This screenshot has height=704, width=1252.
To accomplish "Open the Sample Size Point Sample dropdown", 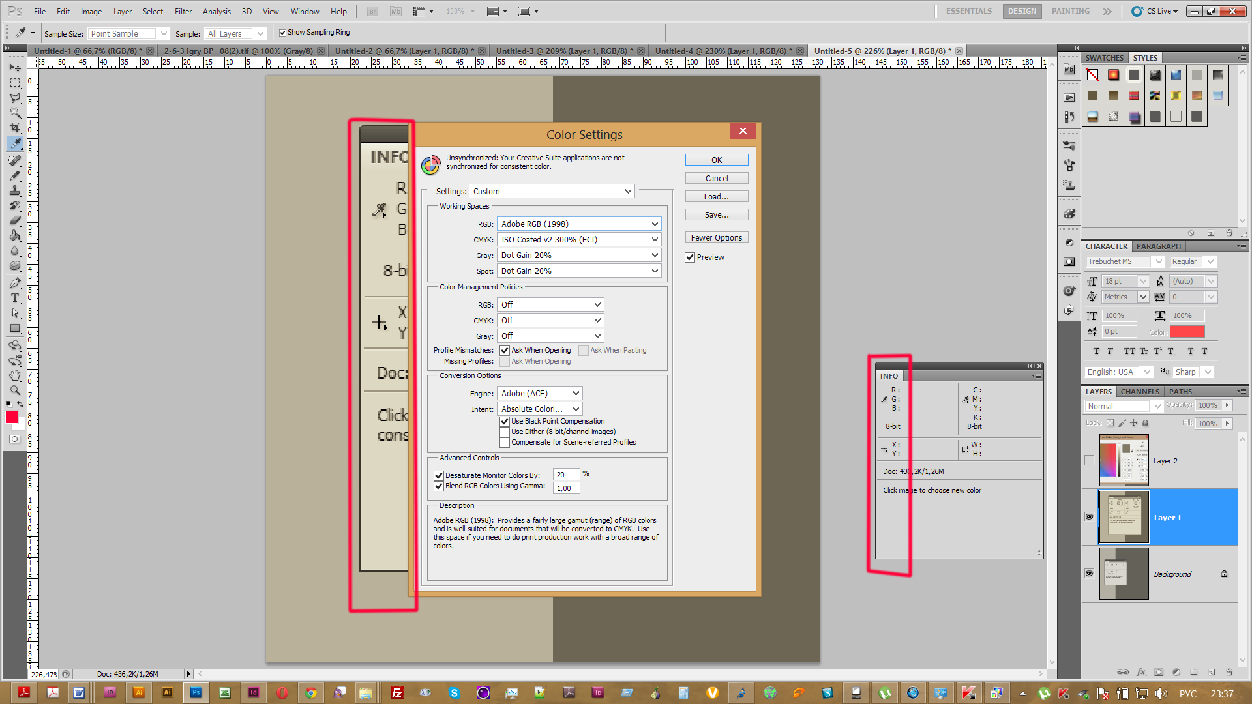I will click(128, 33).
